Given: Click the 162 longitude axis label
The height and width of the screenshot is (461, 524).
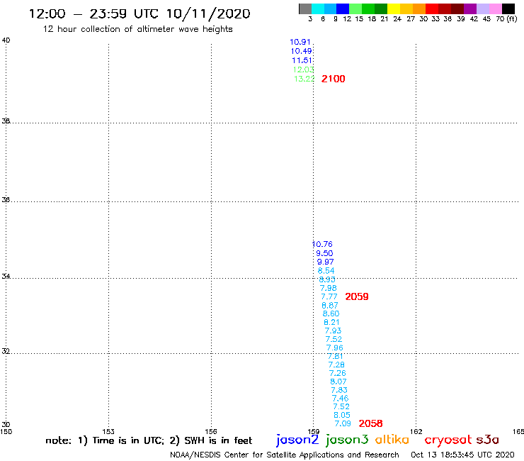Looking at the screenshot, I should pyautogui.click(x=416, y=432).
